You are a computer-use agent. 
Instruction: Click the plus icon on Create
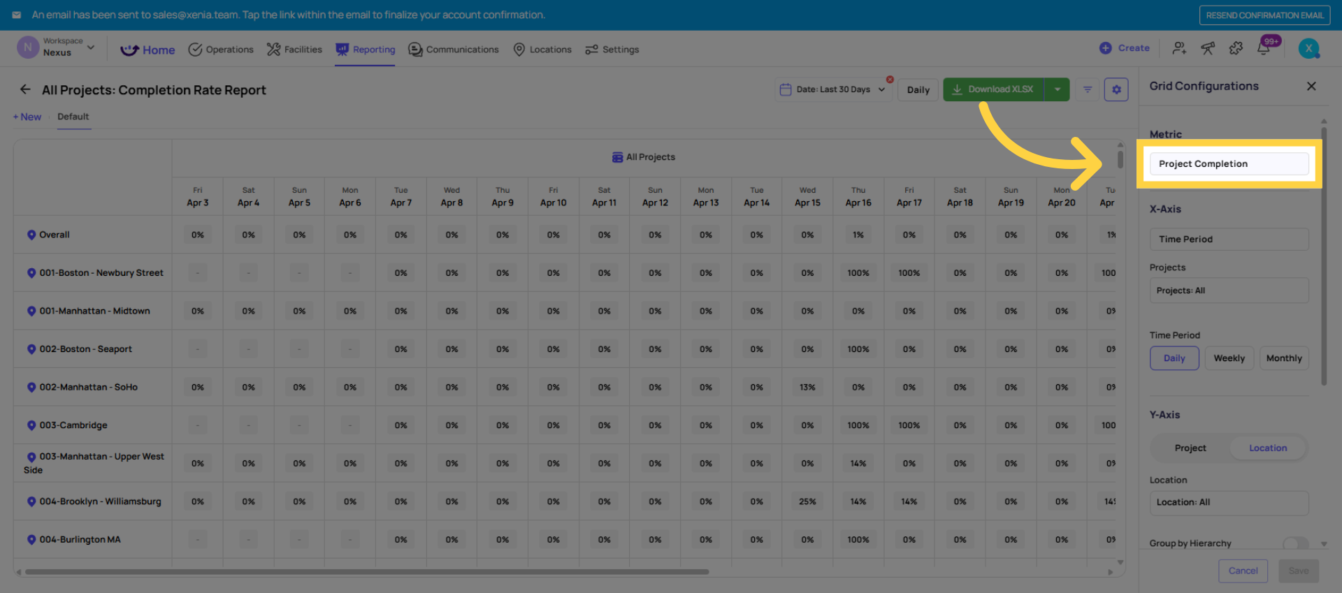pyautogui.click(x=1105, y=48)
